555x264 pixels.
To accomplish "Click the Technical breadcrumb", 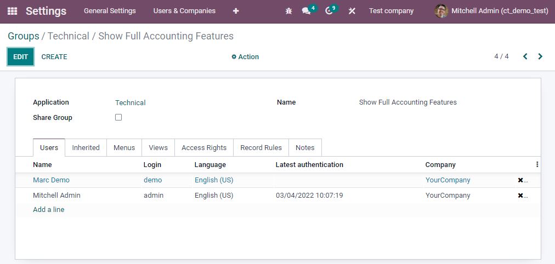I will (x=69, y=36).
